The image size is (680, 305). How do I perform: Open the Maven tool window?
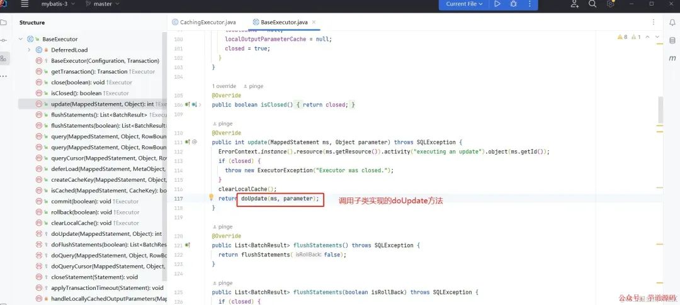[x=672, y=58]
